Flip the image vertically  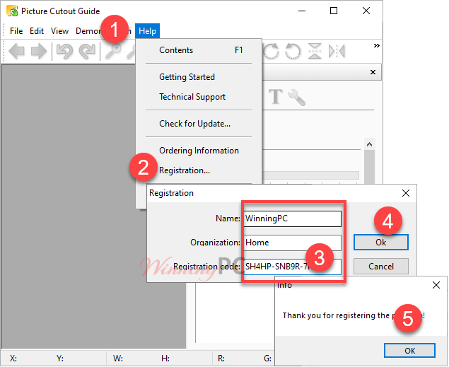[x=315, y=51]
